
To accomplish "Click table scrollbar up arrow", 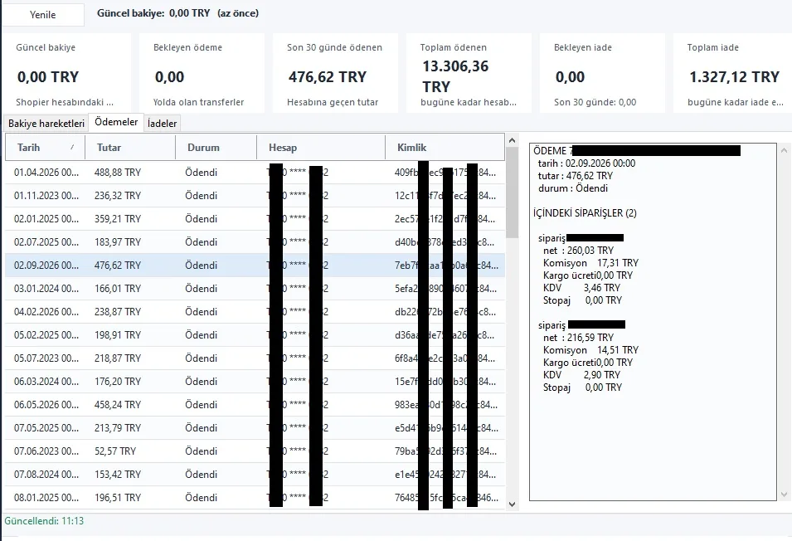I will coord(513,140).
